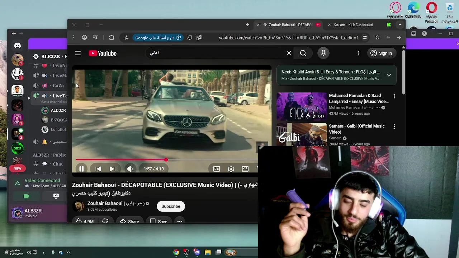
Task: Open the Ensay music video thumbnail
Action: pos(302,107)
